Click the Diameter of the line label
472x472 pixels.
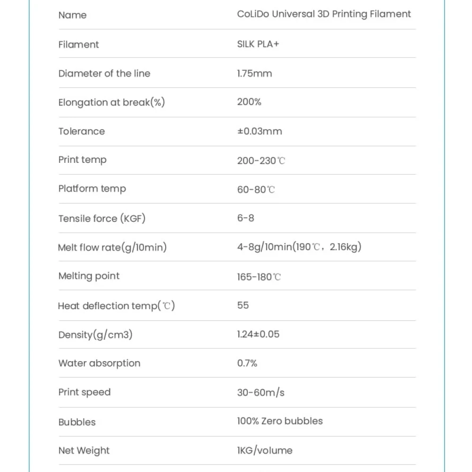pos(104,74)
